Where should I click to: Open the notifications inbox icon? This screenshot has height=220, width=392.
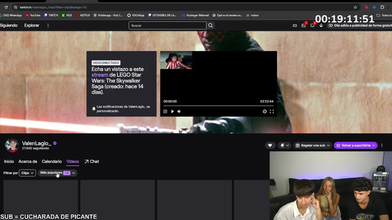click(303, 25)
